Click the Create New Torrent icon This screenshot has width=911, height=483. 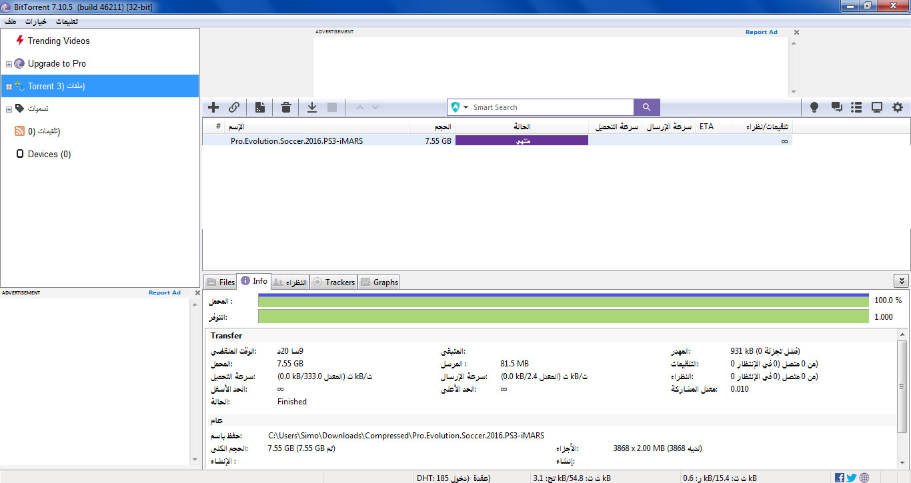click(260, 107)
